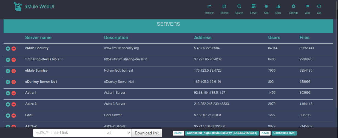The height and width of the screenshot is (138, 338).
Task: Click files count 39251441
Action: click(x=307, y=48)
